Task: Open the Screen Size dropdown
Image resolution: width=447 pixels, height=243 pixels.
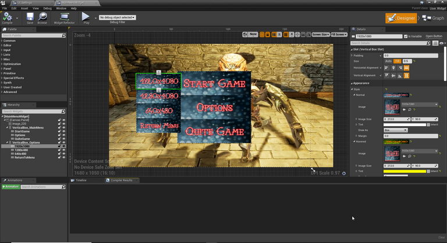Action: coord(321,34)
